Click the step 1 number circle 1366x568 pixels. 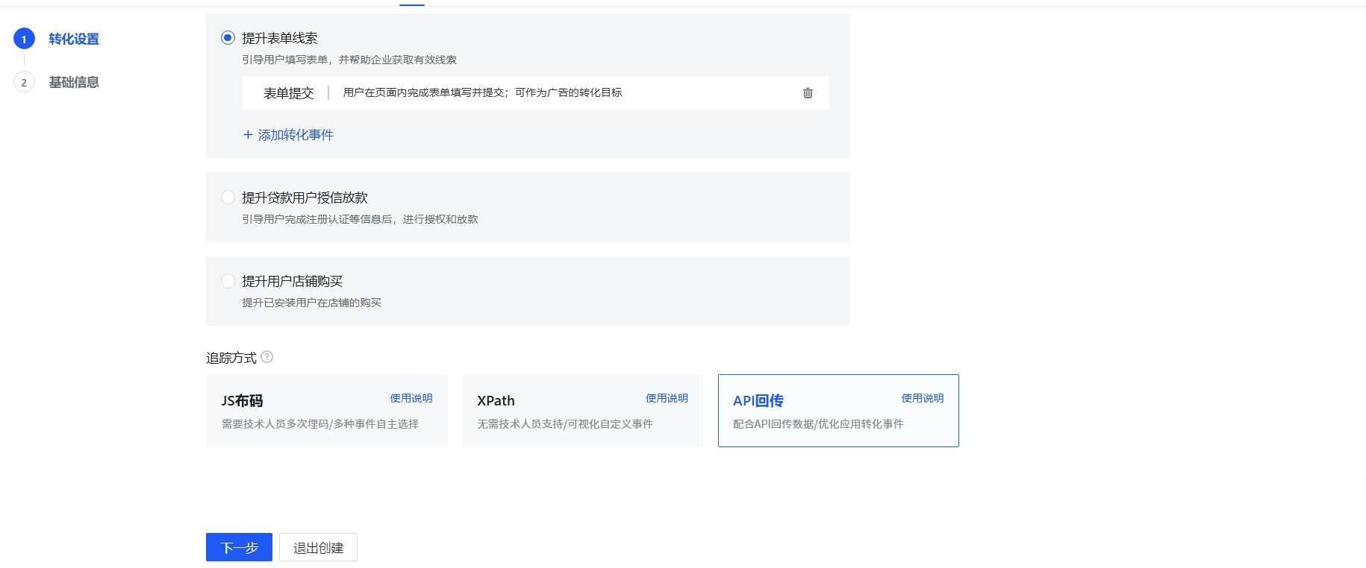point(24,40)
